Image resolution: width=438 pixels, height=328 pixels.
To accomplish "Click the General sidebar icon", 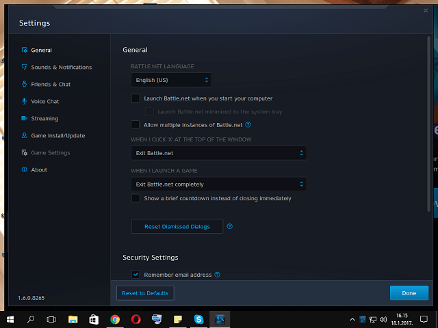I will tap(25, 50).
